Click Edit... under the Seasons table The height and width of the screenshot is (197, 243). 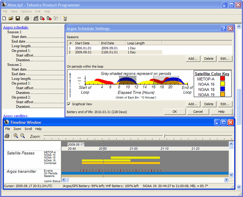[x=225, y=58]
